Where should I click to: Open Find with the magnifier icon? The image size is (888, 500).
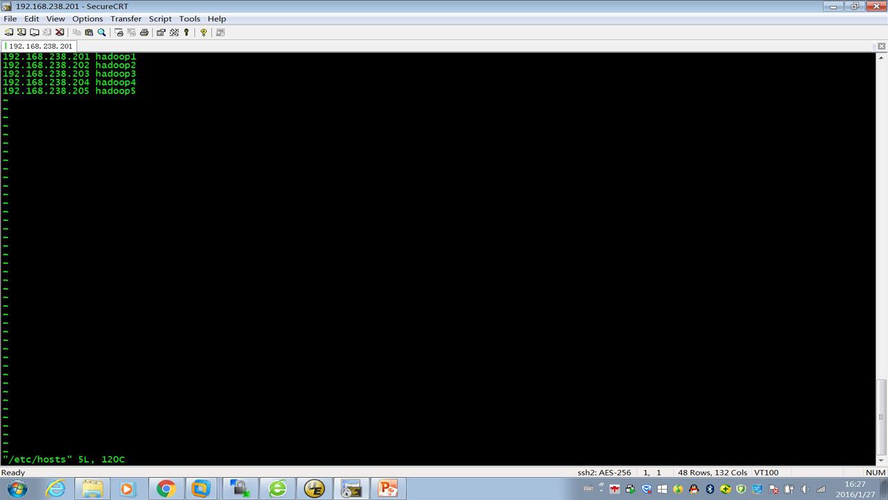pos(101,32)
